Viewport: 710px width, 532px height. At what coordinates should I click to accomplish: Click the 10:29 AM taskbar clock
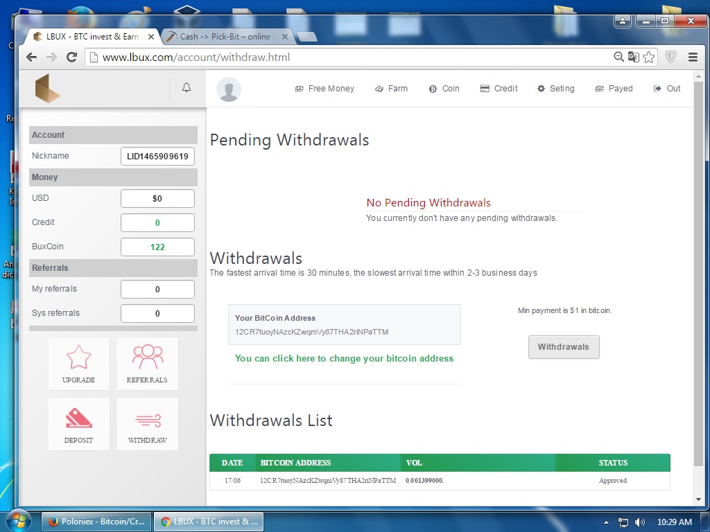pos(674,522)
